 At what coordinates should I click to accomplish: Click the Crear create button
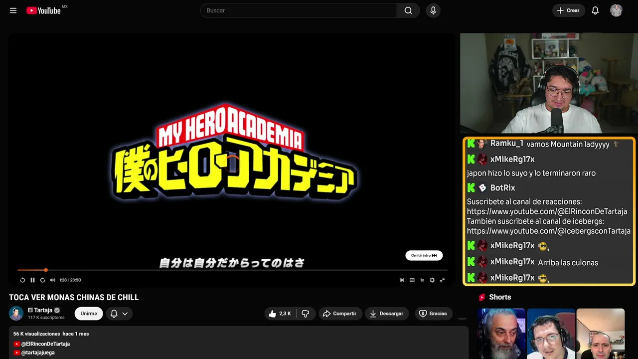point(568,10)
